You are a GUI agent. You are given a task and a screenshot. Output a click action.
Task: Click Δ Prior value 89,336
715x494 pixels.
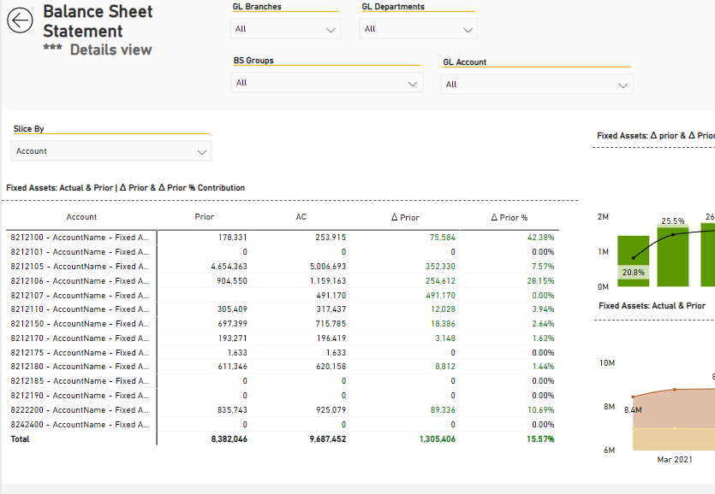[443, 410]
